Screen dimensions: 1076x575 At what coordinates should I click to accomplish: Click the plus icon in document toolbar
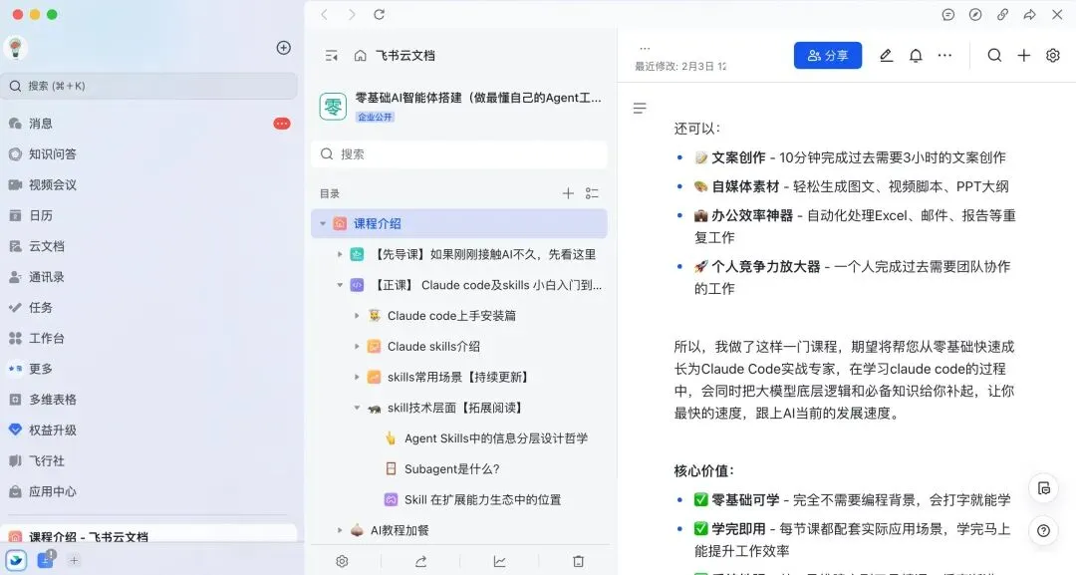1024,56
